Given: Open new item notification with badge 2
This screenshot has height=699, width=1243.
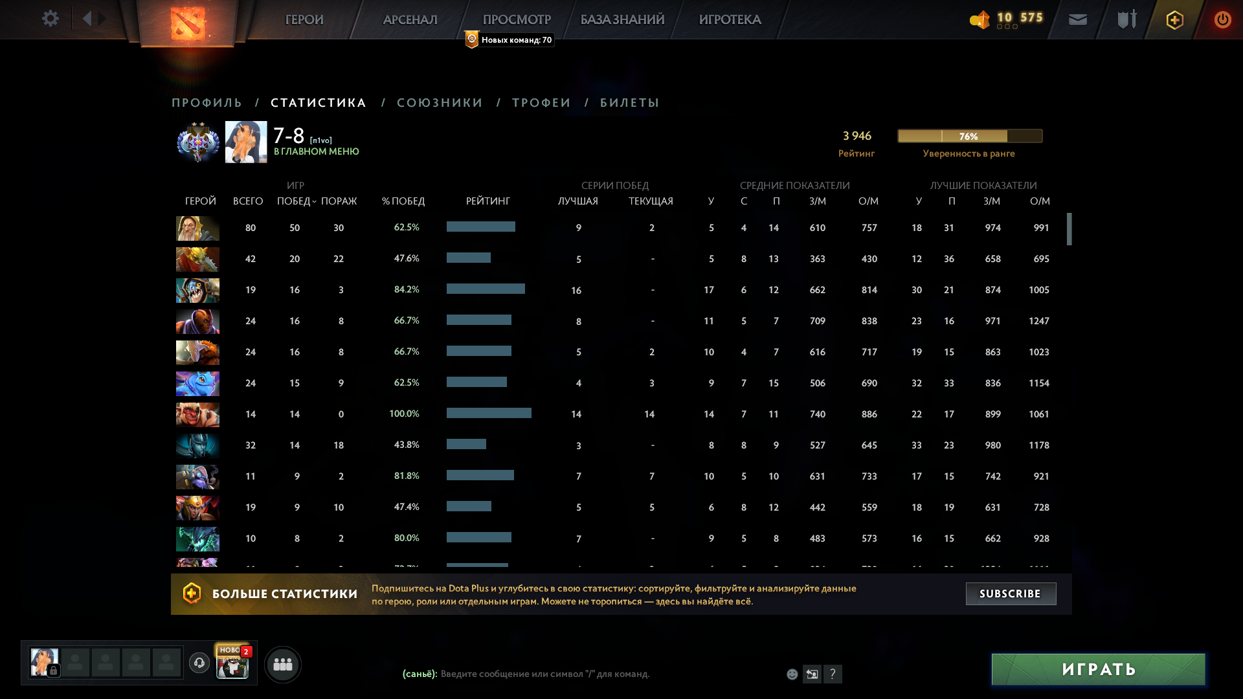Looking at the screenshot, I should pyautogui.click(x=232, y=662).
